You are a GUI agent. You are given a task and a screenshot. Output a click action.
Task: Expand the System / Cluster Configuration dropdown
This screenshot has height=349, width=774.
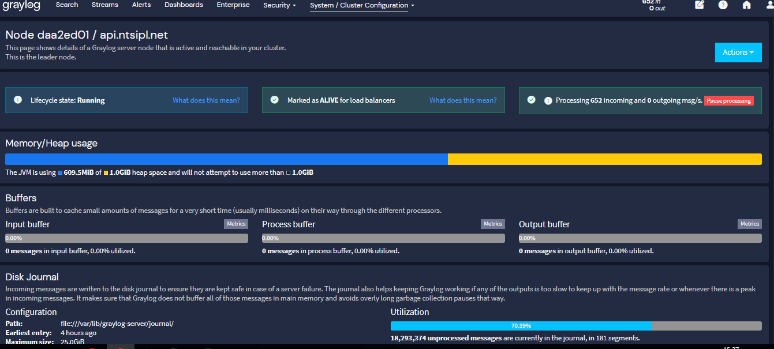click(362, 5)
